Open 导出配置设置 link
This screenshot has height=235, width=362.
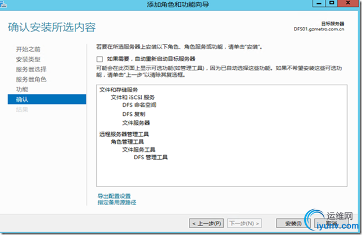(x=114, y=196)
